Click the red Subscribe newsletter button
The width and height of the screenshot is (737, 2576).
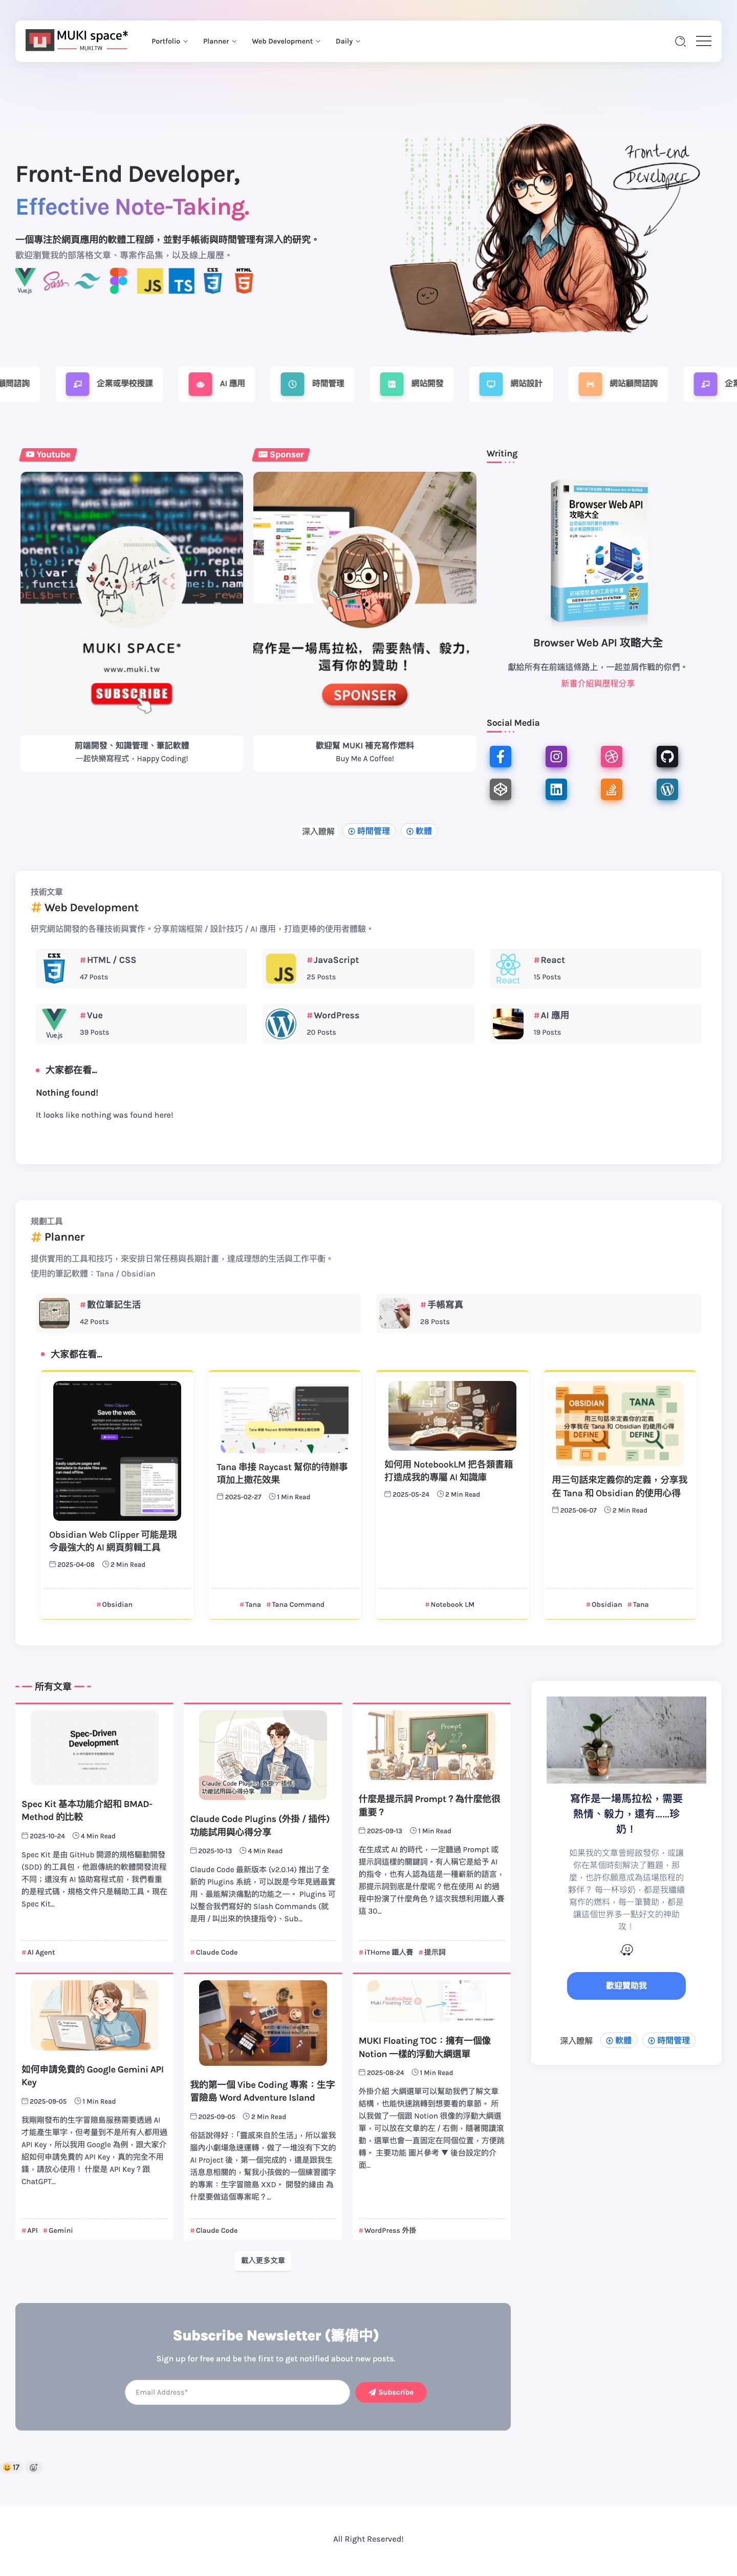pos(391,2392)
